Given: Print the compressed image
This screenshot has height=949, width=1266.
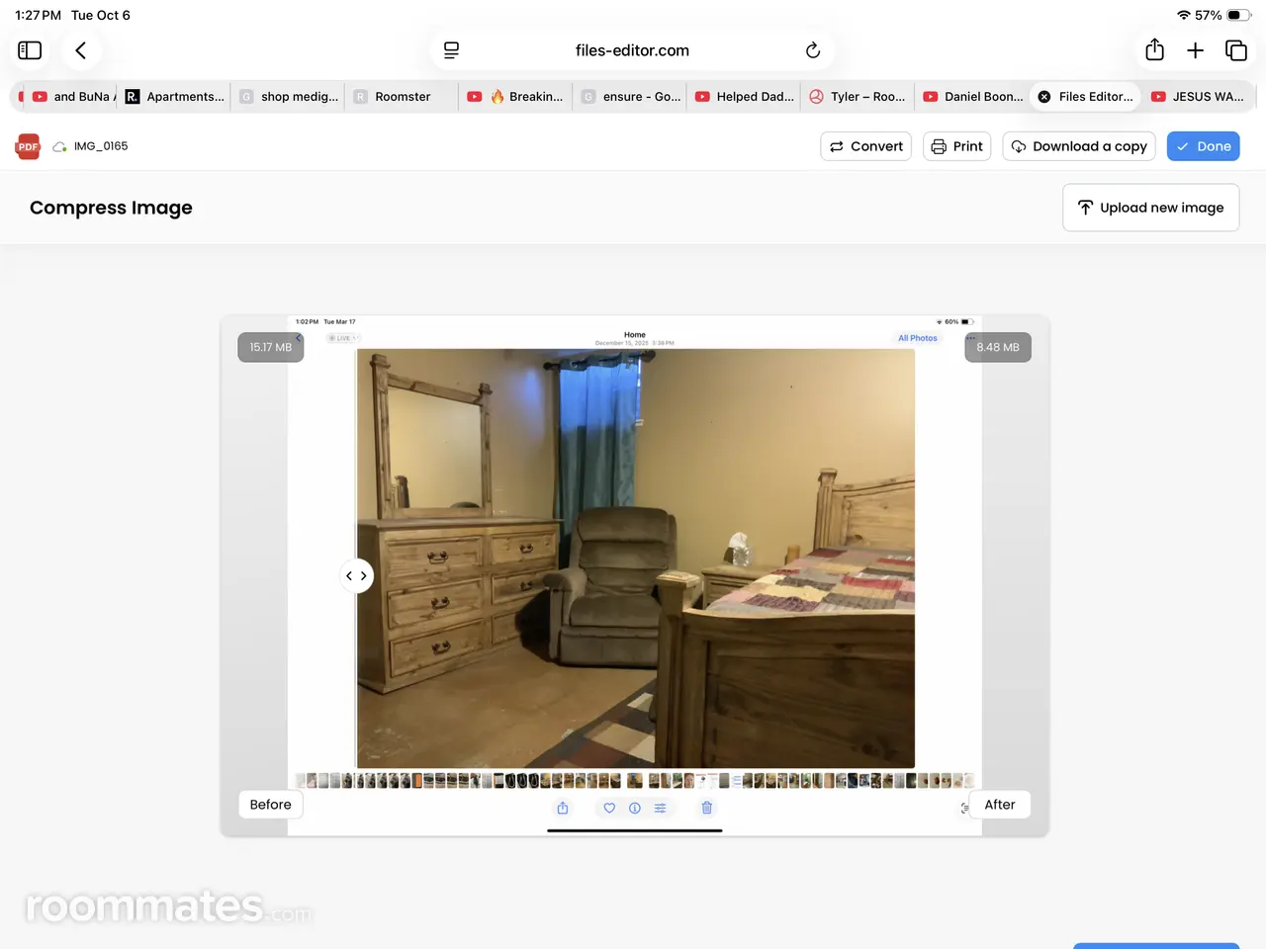Looking at the screenshot, I should (x=957, y=146).
